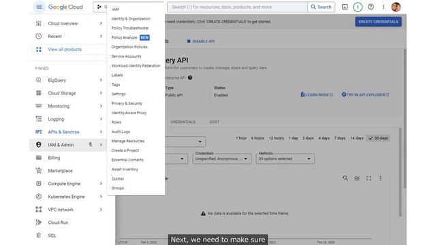Screen dimensions: 436x245
Task: Select the 12 hours time range
Action: (x=276, y=138)
